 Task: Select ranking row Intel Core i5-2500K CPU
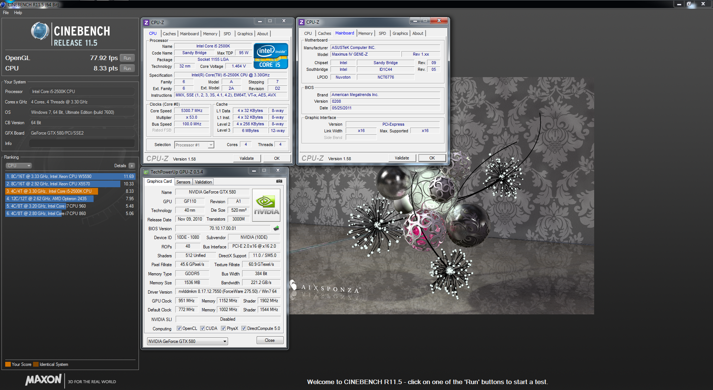coord(70,191)
